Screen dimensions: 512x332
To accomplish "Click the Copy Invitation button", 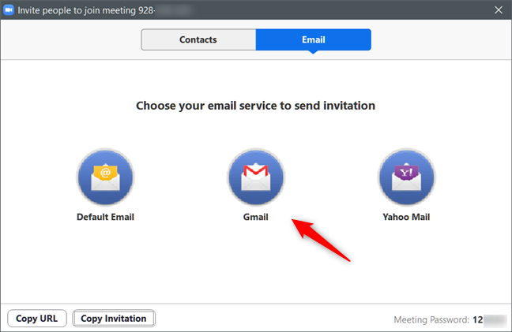I will pyautogui.click(x=114, y=319).
